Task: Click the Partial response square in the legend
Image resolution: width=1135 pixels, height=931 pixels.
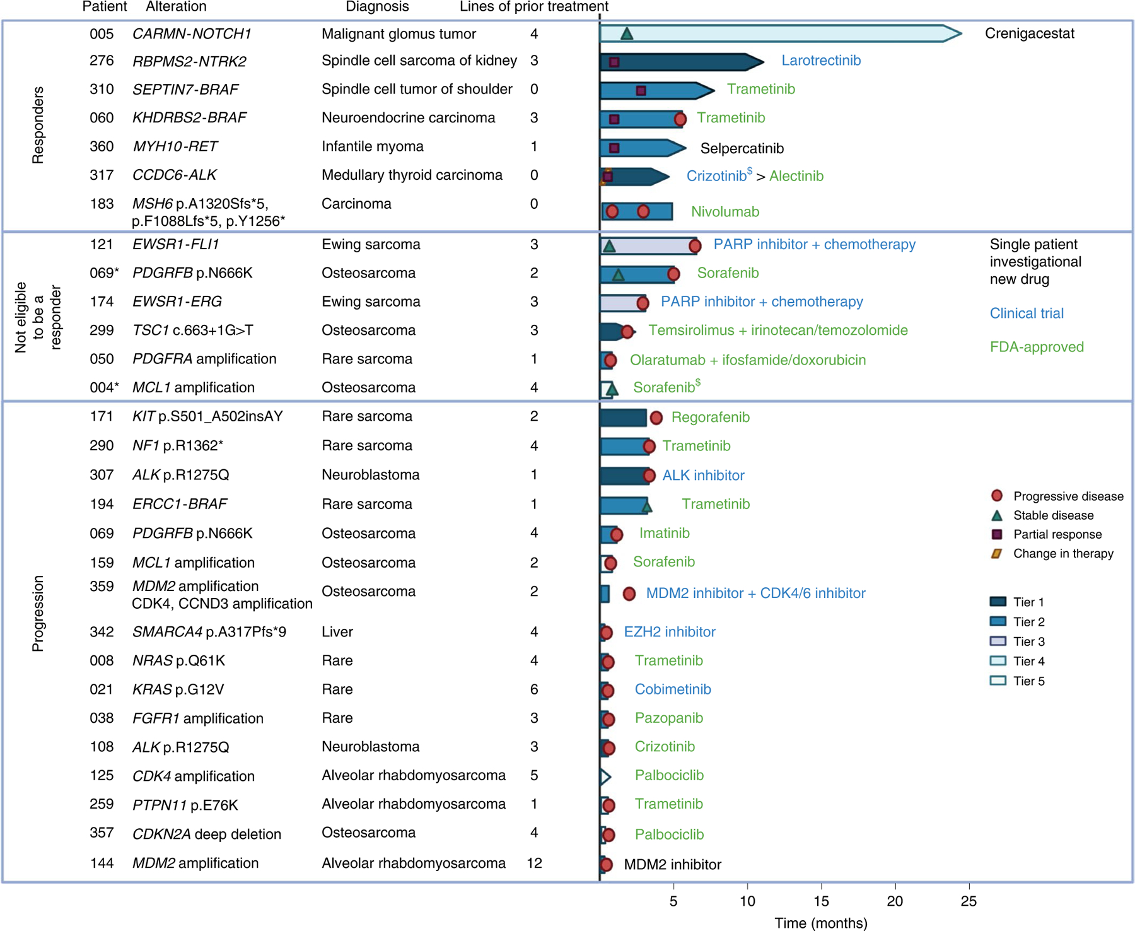Action: [x=997, y=534]
